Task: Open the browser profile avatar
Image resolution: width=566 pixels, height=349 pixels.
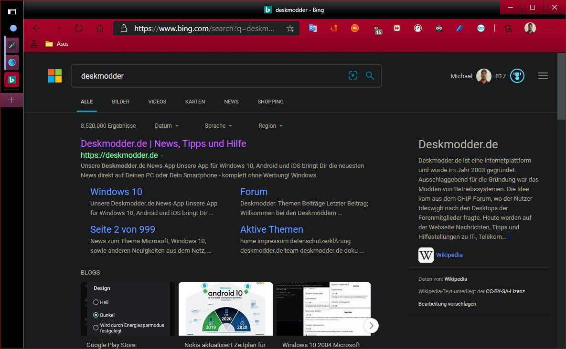Action: (530, 28)
